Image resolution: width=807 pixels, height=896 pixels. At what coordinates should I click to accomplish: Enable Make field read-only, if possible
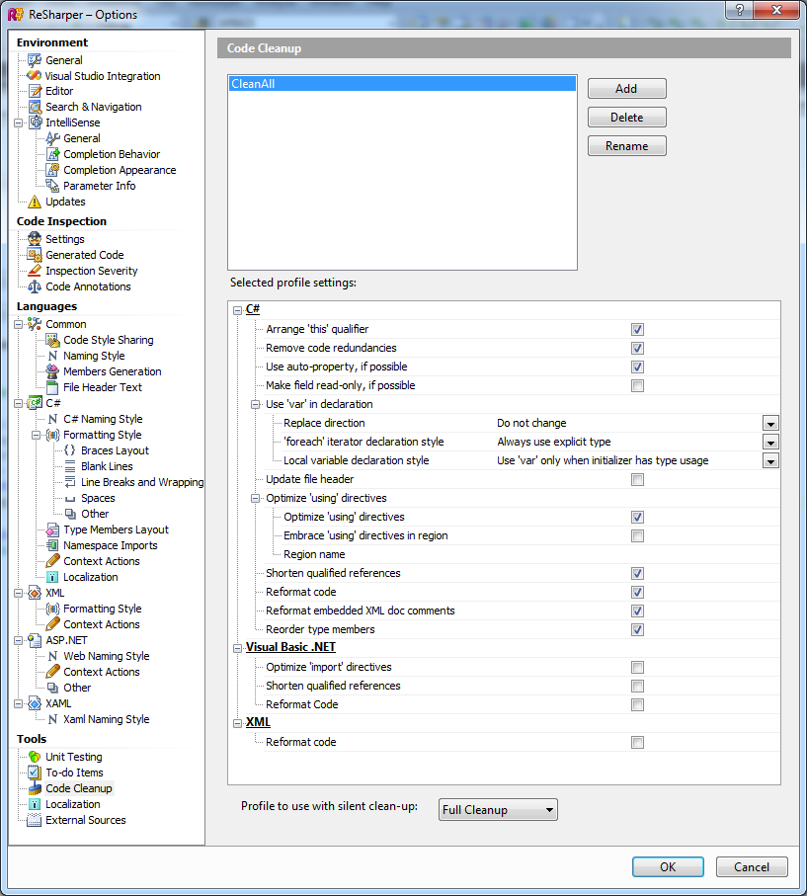click(637, 385)
